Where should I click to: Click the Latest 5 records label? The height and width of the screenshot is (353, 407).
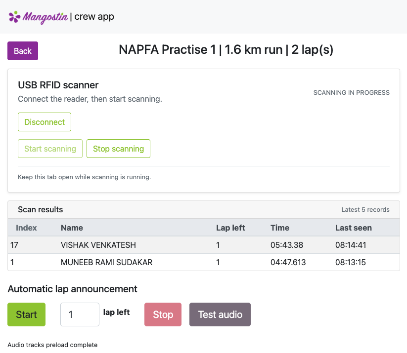point(365,210)
